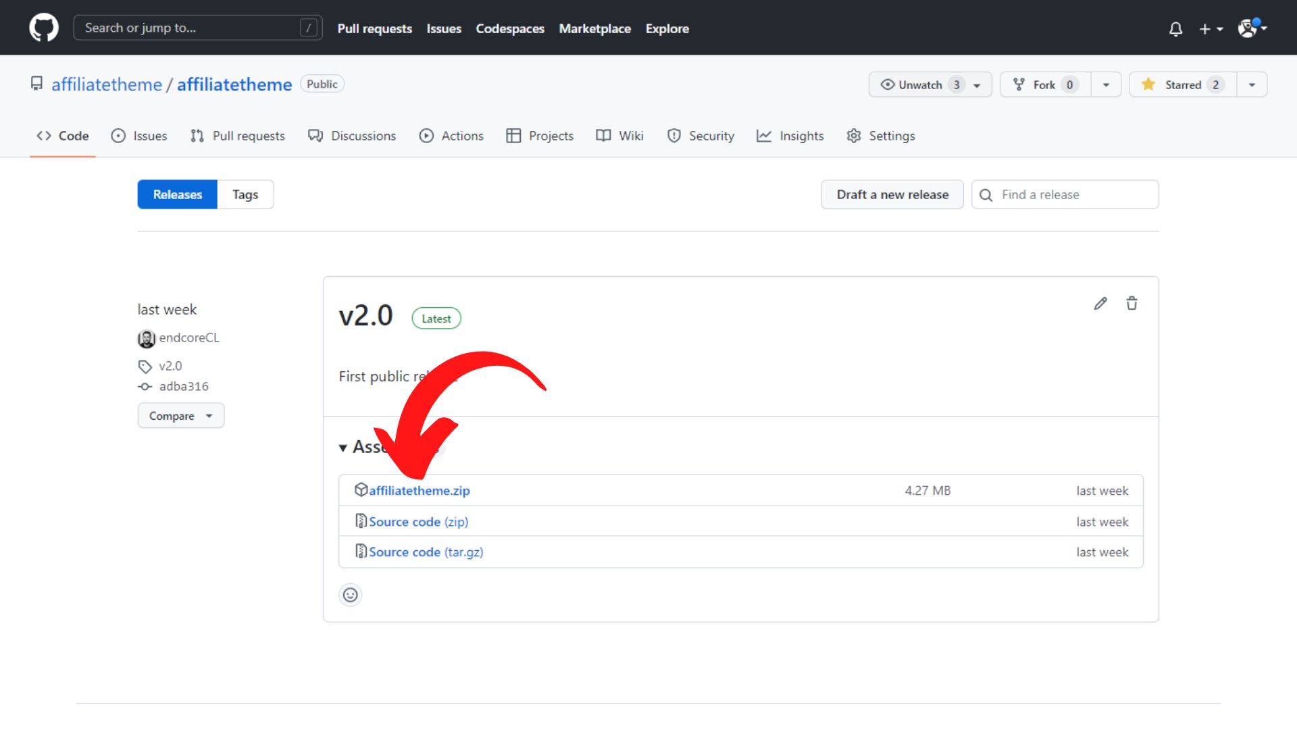Open the GitHub home logo
Viewport: 1297px width, 729px height.
tap(44, 28)
